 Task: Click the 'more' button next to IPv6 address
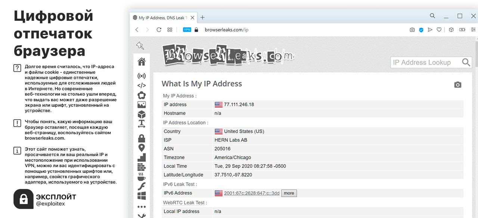289,193
